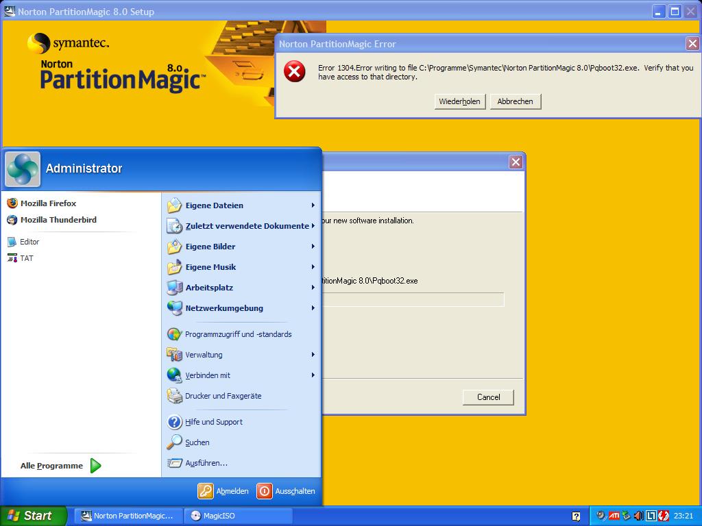Click the Eigene Dateien folder icon
Image resolution: width=702 pixels, height=526 pixels.
point(174,205)
